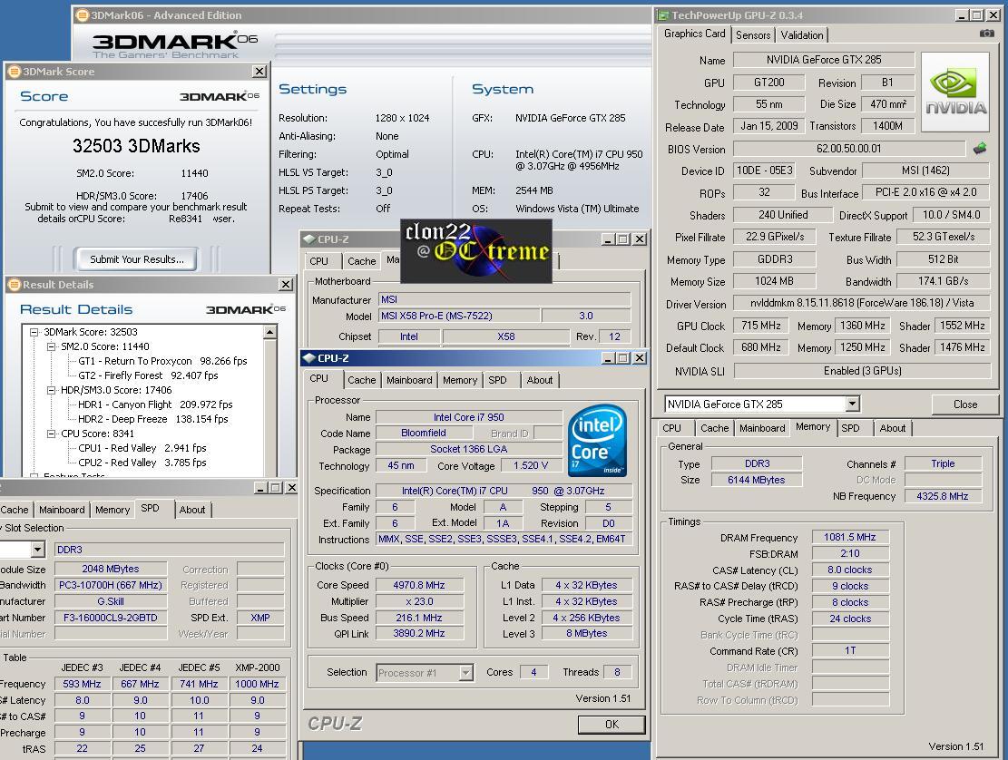Collapse the HDR/SM3.0 Score: 17406 node
The width and height of the screenshot is (1008, 760).
51,390
